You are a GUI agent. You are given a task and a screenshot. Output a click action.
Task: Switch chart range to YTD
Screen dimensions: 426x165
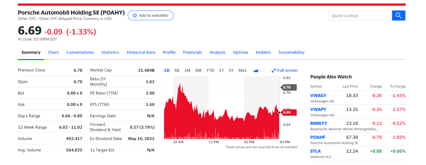point(210,70)
